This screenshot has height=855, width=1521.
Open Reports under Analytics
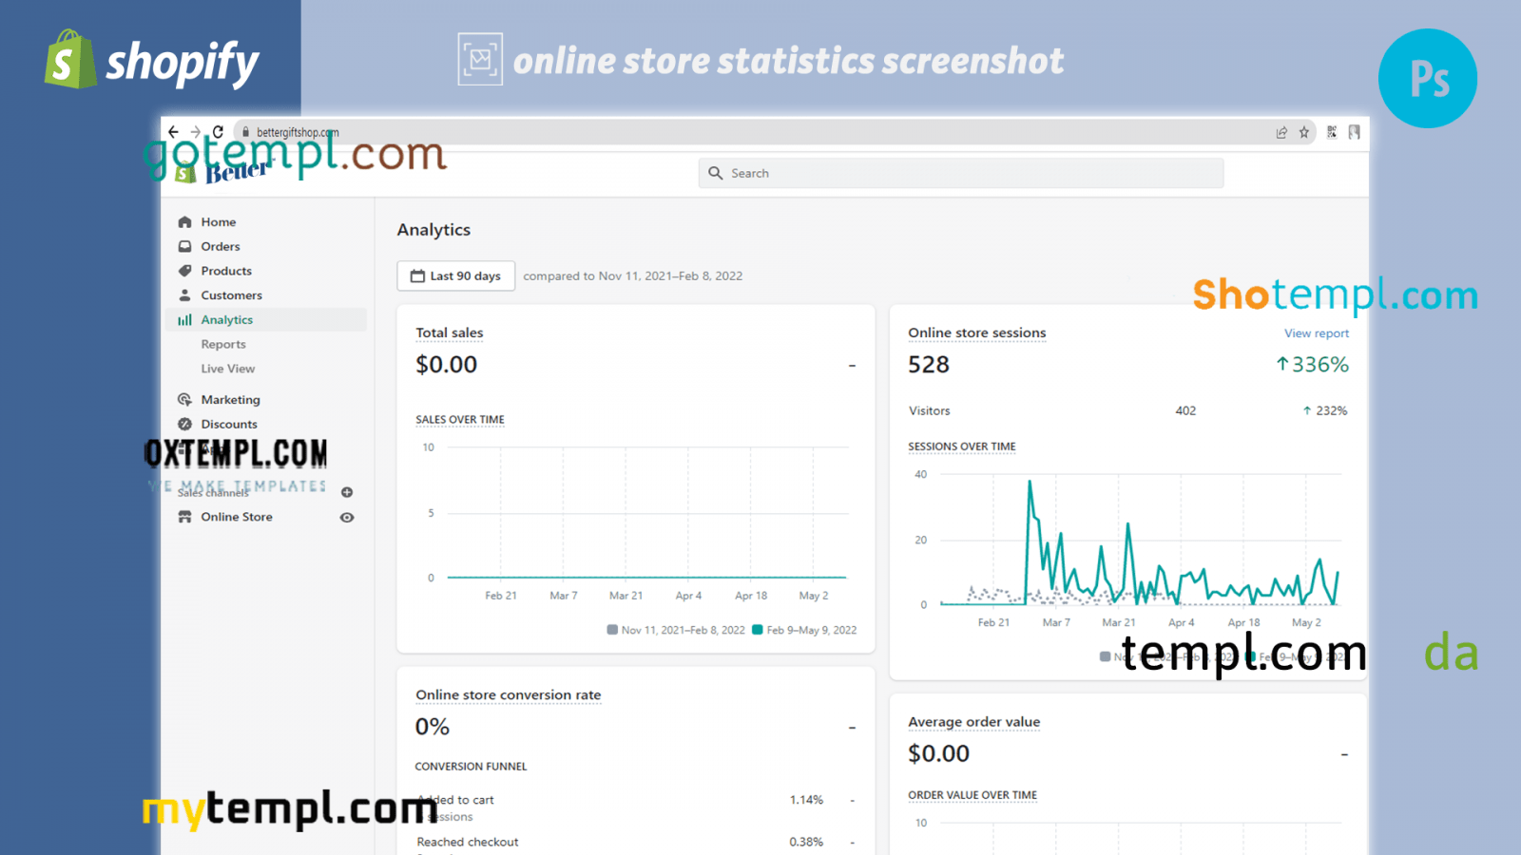coord(223,345)
